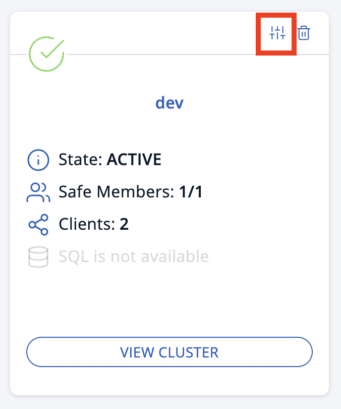Delete the dev cluster with the bin icon
The width and height of the screenshot is (341, 409).
click(x=305, y=33)
